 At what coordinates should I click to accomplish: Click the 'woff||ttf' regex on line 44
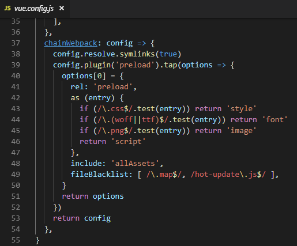(136, 120)
